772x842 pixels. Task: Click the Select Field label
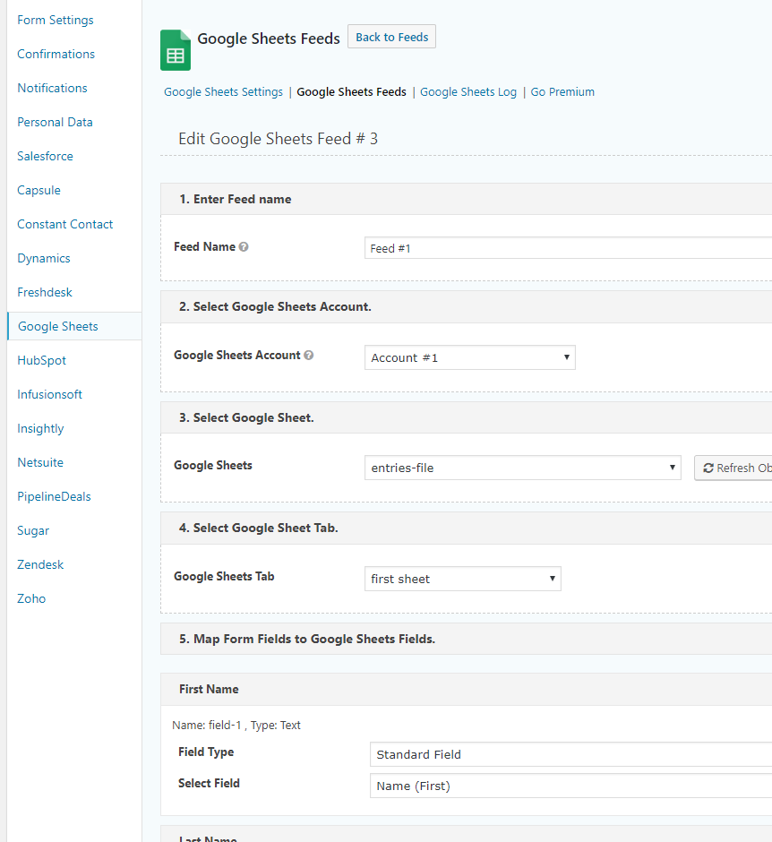pos(209,784)
